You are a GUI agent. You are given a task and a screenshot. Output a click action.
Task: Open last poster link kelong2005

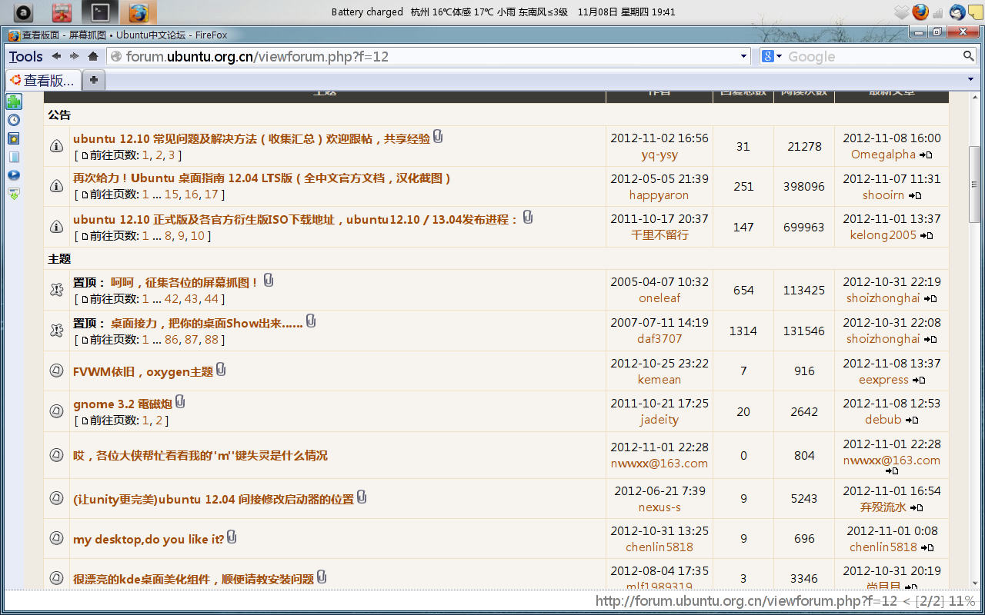coord(883,235)
